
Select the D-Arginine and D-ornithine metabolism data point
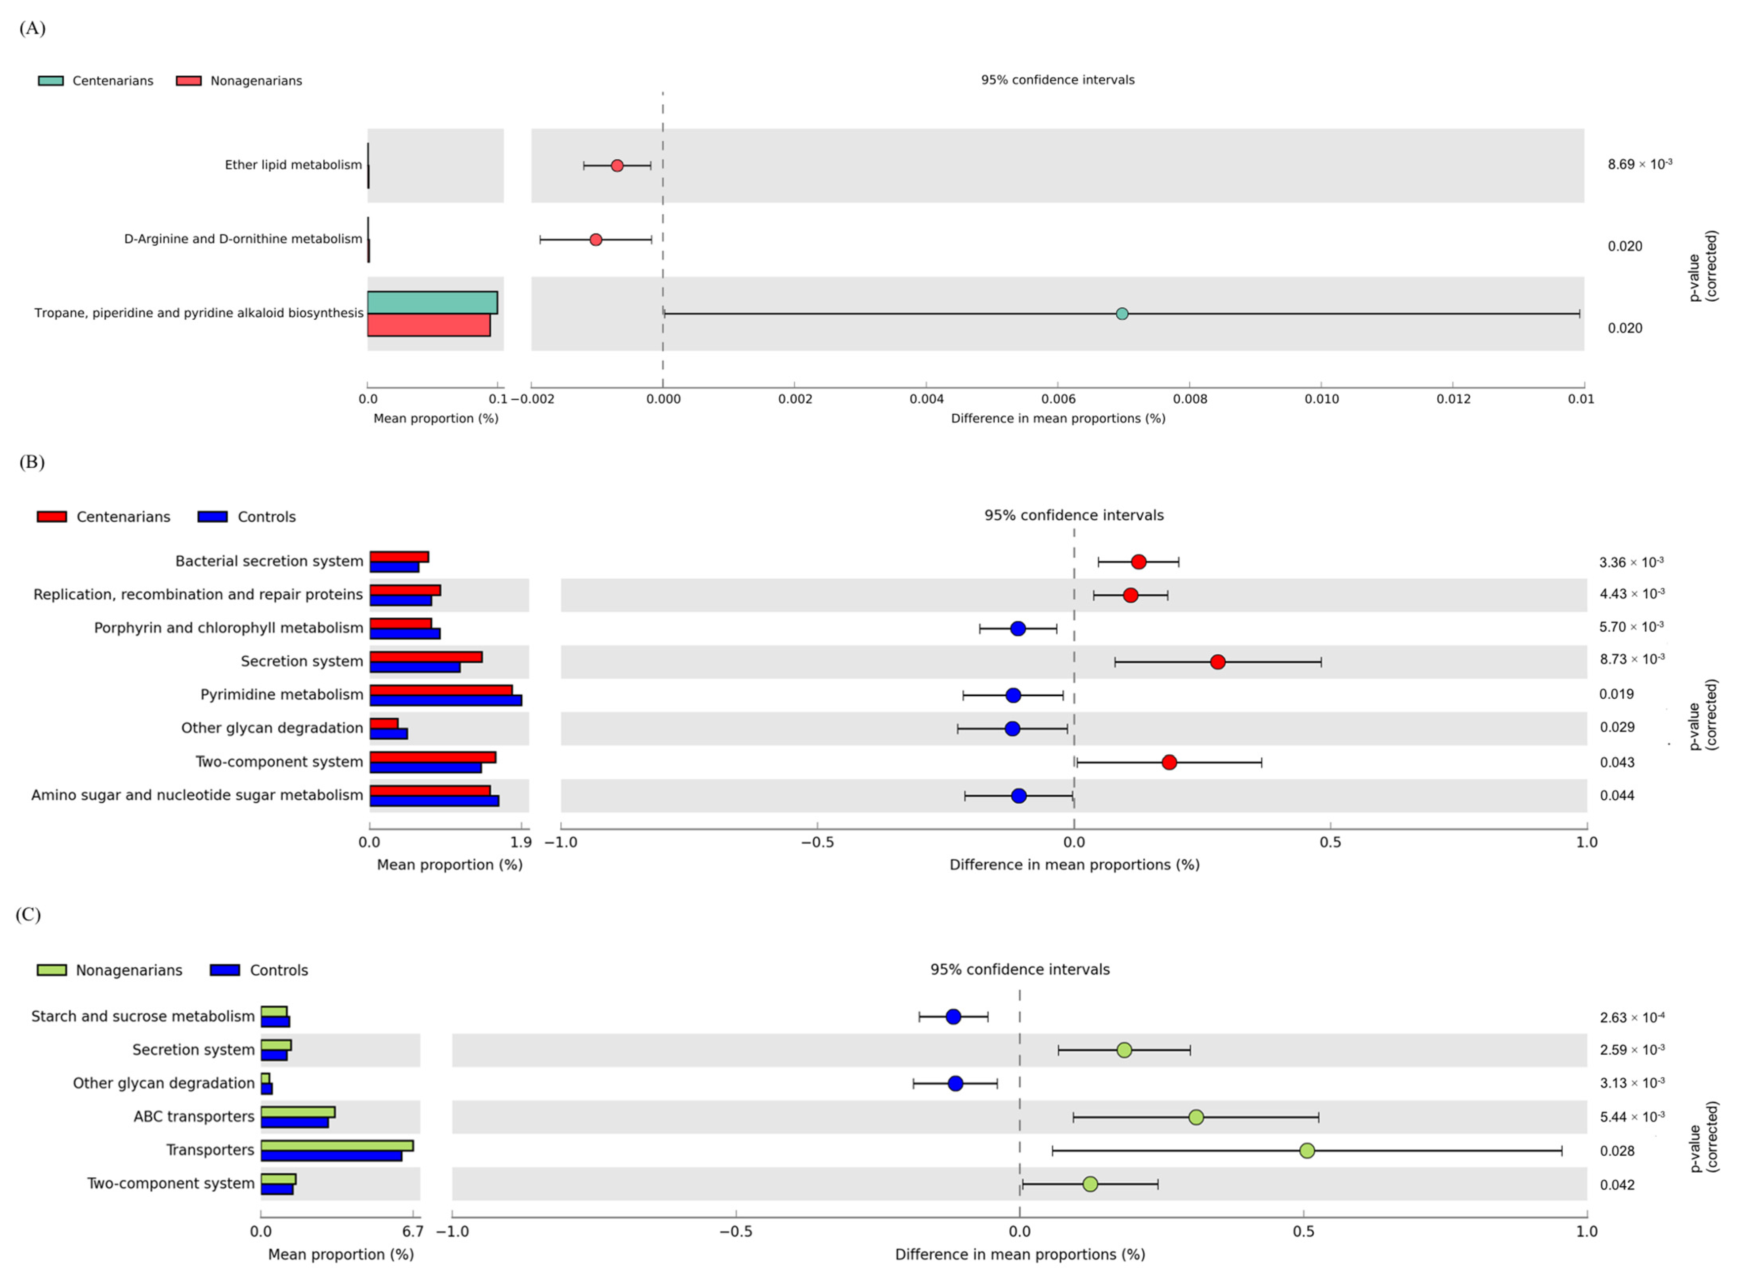pyautogui.click(x=595, y=240)
